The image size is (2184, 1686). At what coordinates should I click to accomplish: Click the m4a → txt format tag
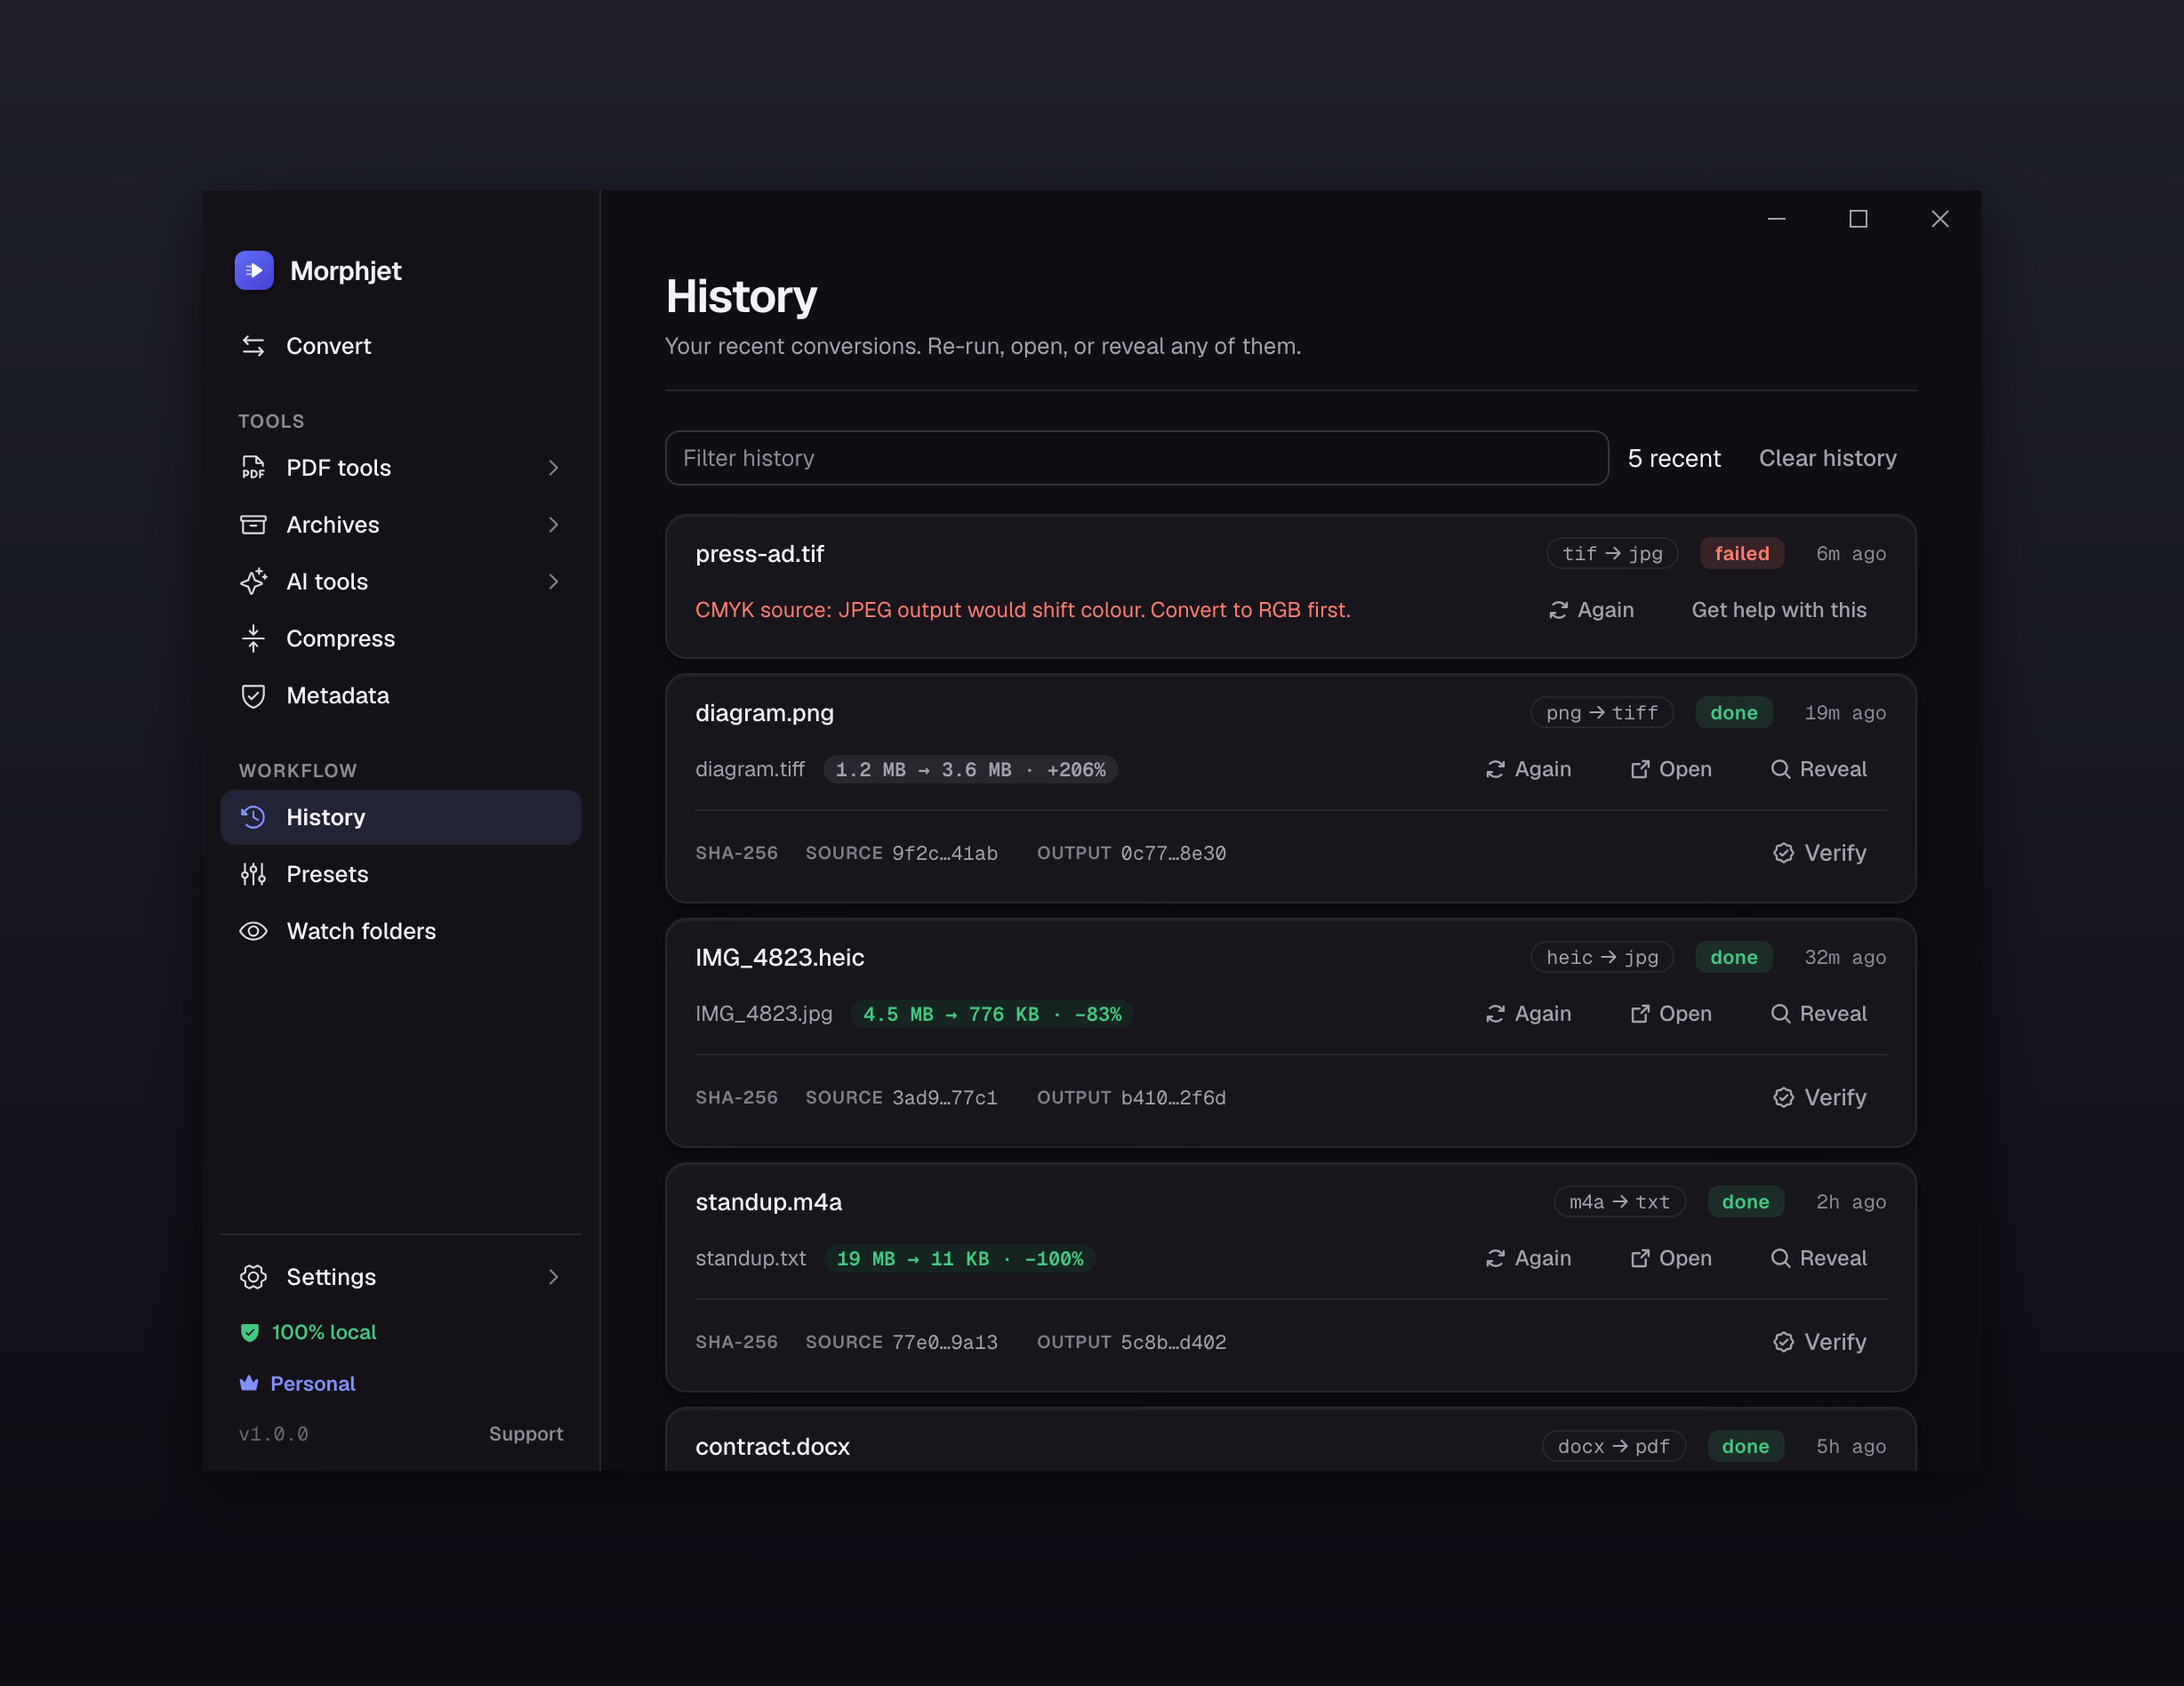tap(1619, 1201)
